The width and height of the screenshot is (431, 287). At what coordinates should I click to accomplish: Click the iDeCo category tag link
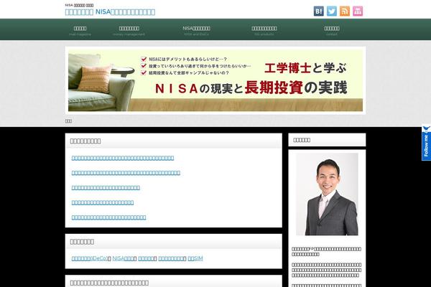(90, 258)
